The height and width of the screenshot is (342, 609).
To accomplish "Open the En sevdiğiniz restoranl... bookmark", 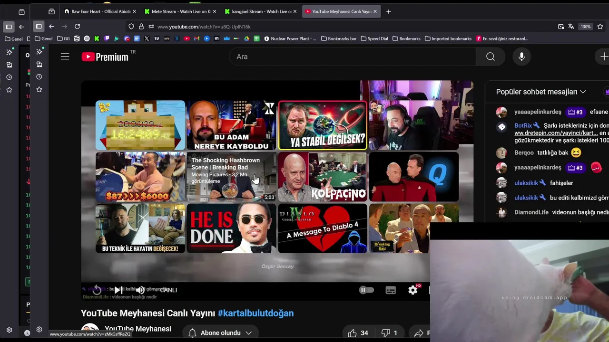I will tap(502, 38).
